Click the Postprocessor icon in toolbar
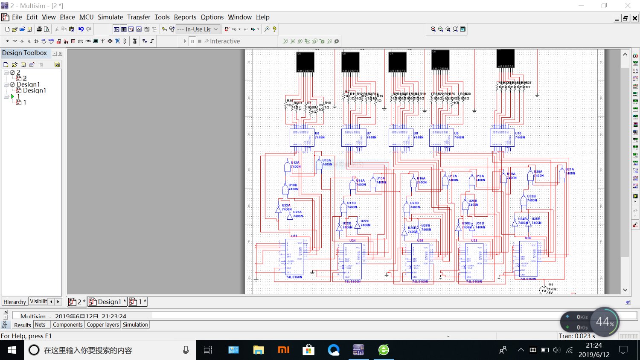The width and height of the screenshot is (640, 360). (x=147, y=29)
